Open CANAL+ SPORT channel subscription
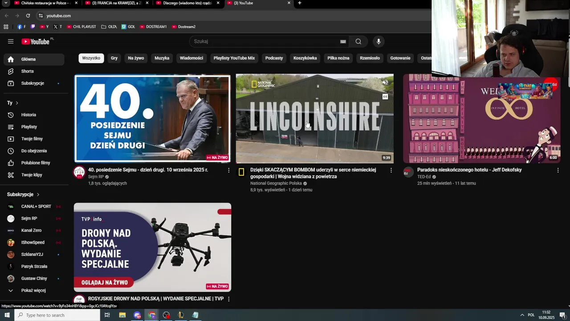 34,207
